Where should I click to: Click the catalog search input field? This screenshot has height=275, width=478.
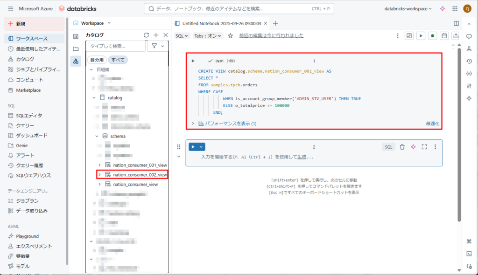point(116,46)
